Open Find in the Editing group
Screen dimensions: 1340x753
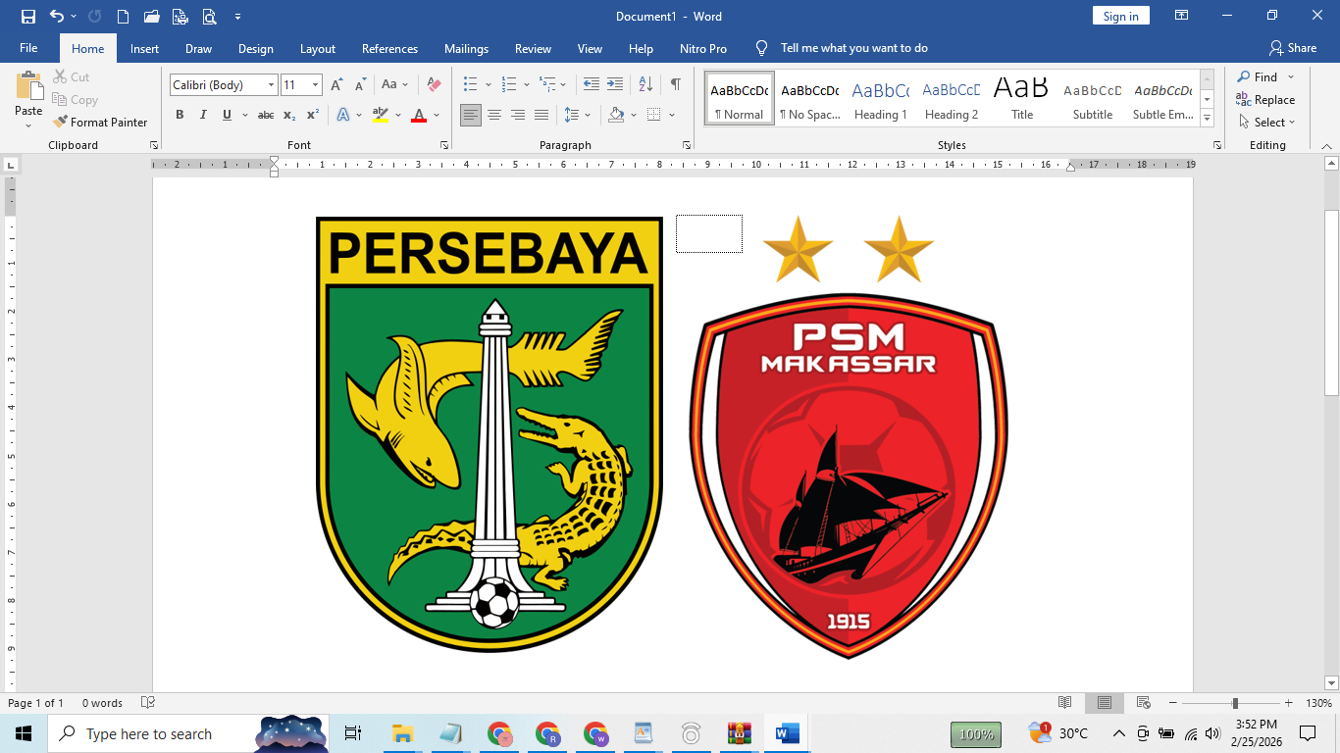[1261, 76]
